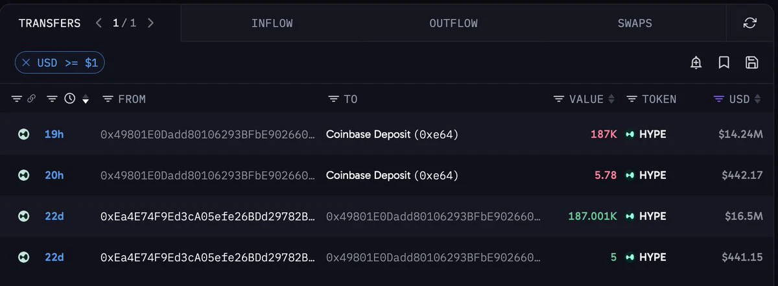The height and width of the screenshot is (286, 778).
Task: Click the HYPE token icon in 187K row
Action: (x=630, y=134)
